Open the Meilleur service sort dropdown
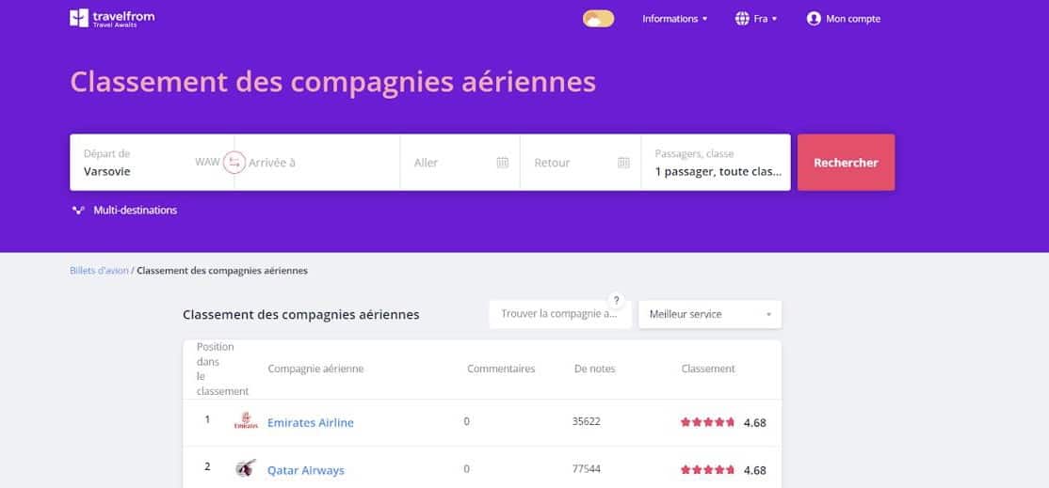Screen dimensions: 1049x488 coord(710,314)
